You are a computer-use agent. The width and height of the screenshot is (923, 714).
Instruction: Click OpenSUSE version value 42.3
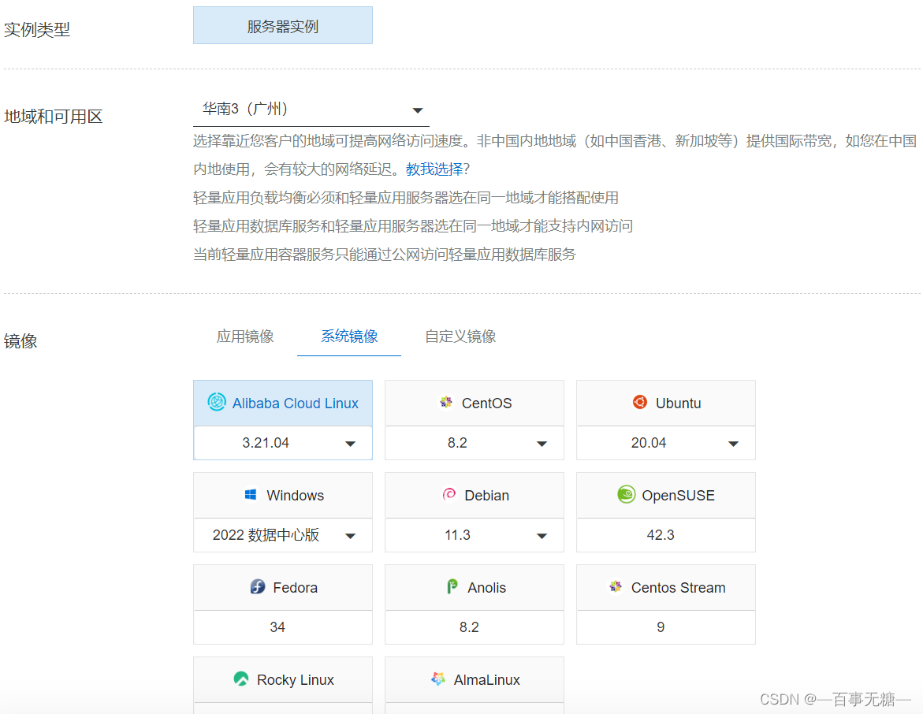(x=661, y=535)
